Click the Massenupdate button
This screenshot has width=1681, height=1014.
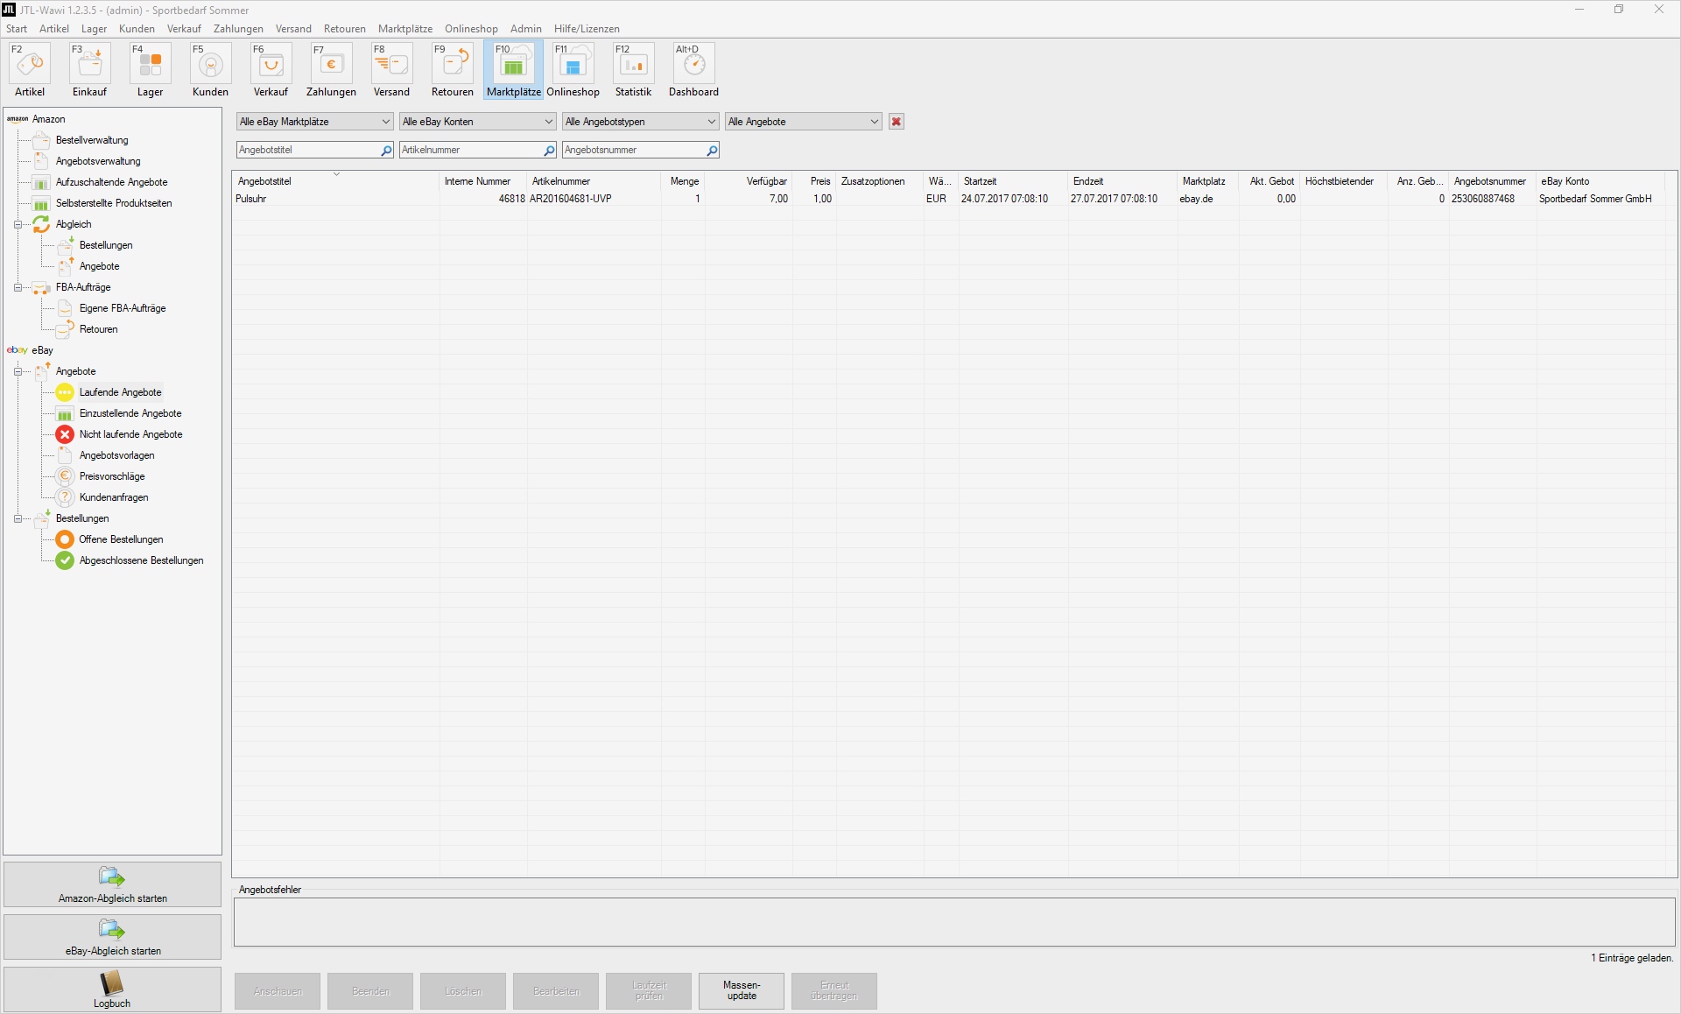[x=742, y=990]
